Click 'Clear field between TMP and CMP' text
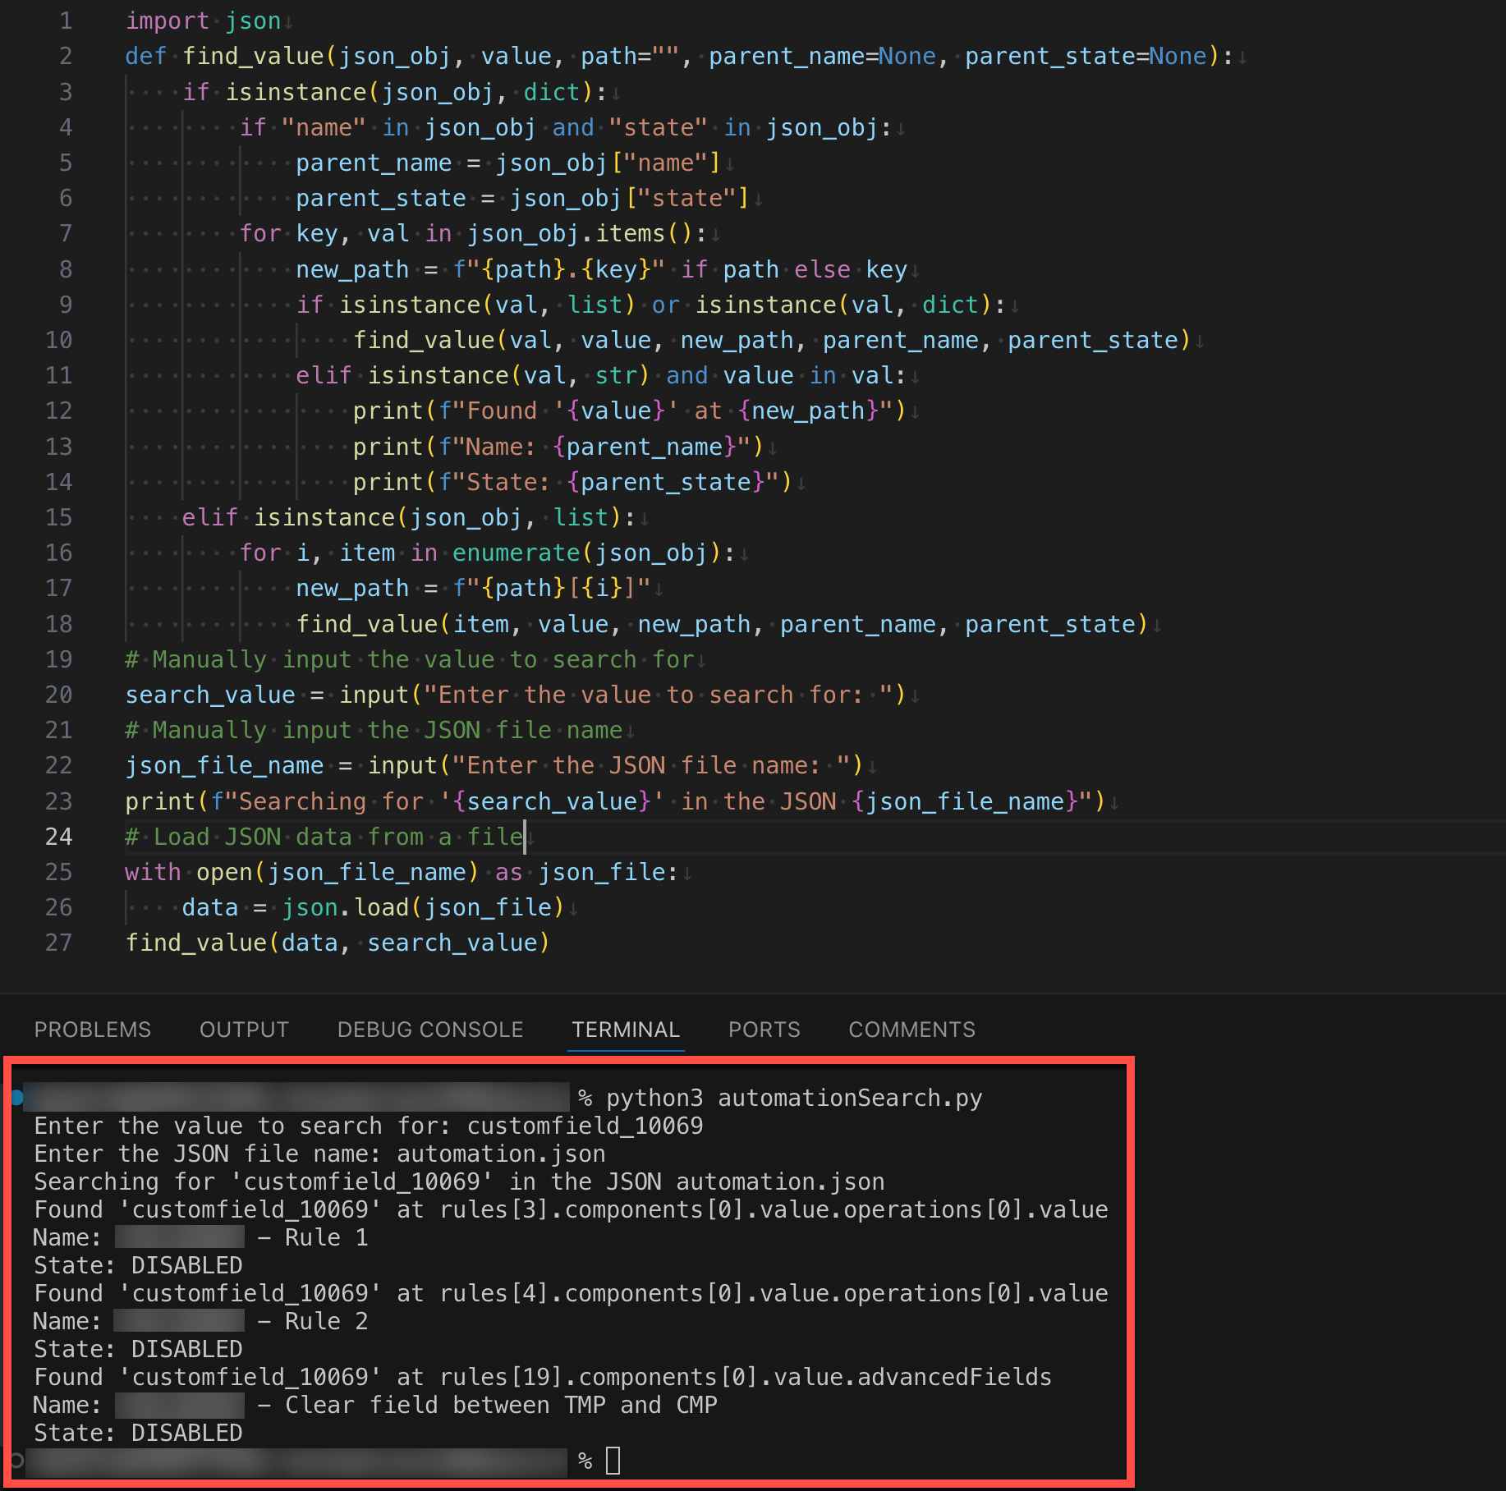The height and width of the screenshot is (1491, 1506). point(501,1405)
